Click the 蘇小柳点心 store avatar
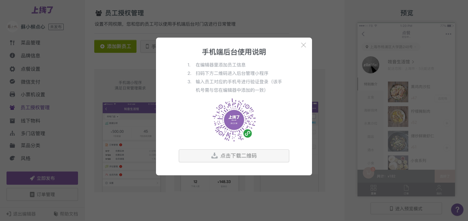This screenshot has height=221, width=468. 12,27
